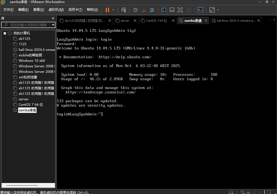277x194 pixels.
Task: Take a snapshot of this VM
Action: click(135, 10)
